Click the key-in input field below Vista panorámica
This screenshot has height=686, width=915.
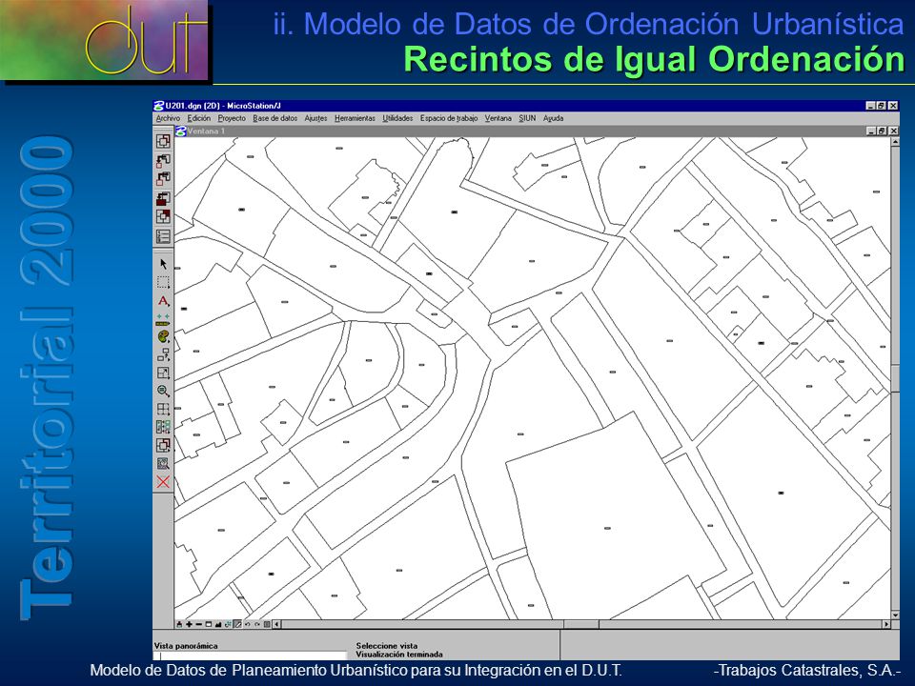(251, 656)
